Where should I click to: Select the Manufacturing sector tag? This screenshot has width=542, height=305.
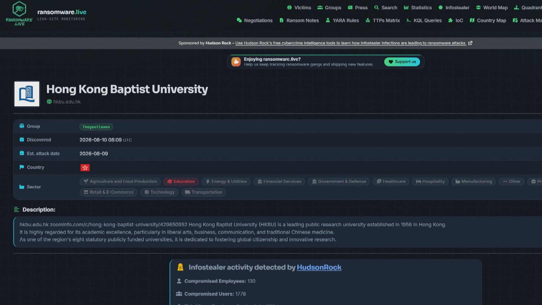point(473,181)
